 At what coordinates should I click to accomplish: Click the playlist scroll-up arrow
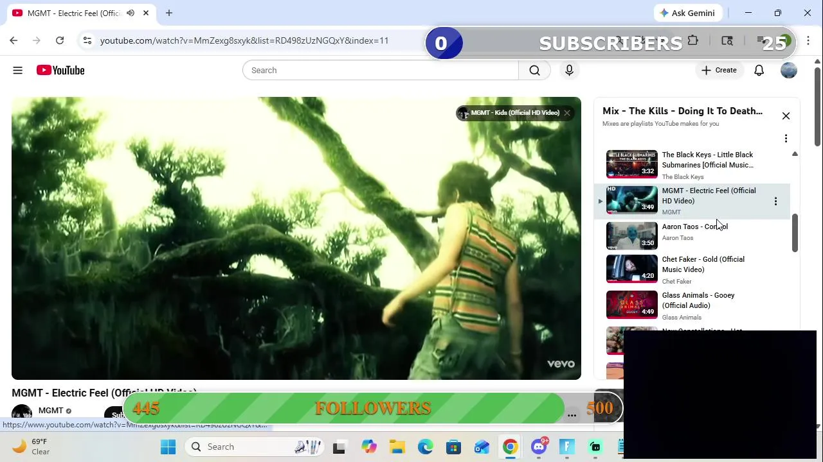(795, 154)
